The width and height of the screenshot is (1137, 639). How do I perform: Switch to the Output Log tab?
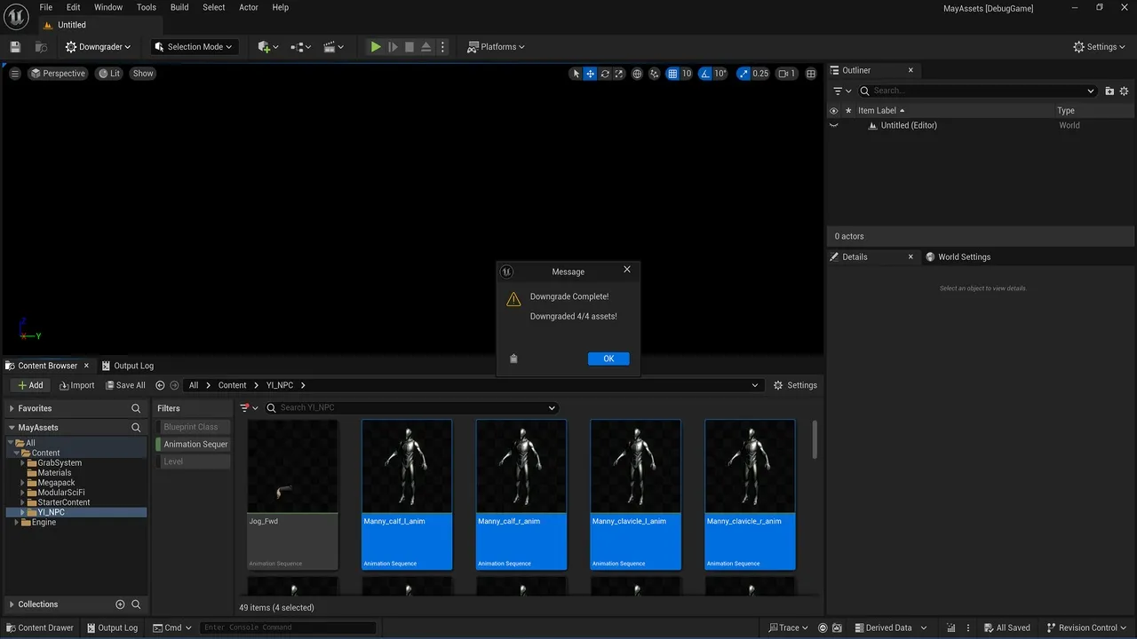(127, 366)
